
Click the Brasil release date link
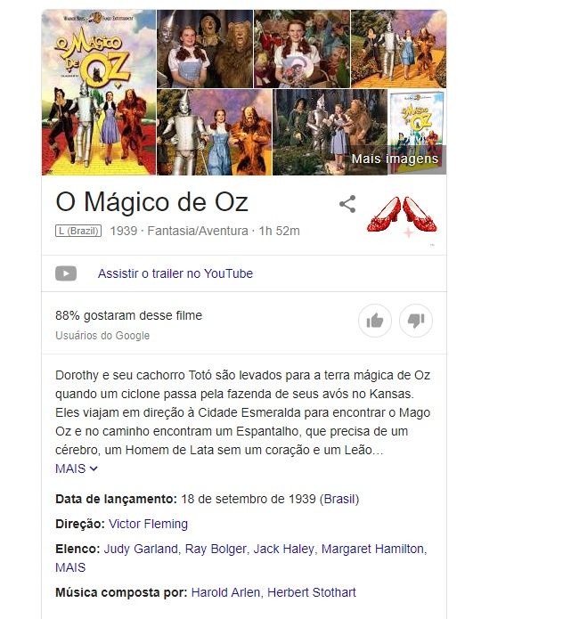[x=339, y=499]
